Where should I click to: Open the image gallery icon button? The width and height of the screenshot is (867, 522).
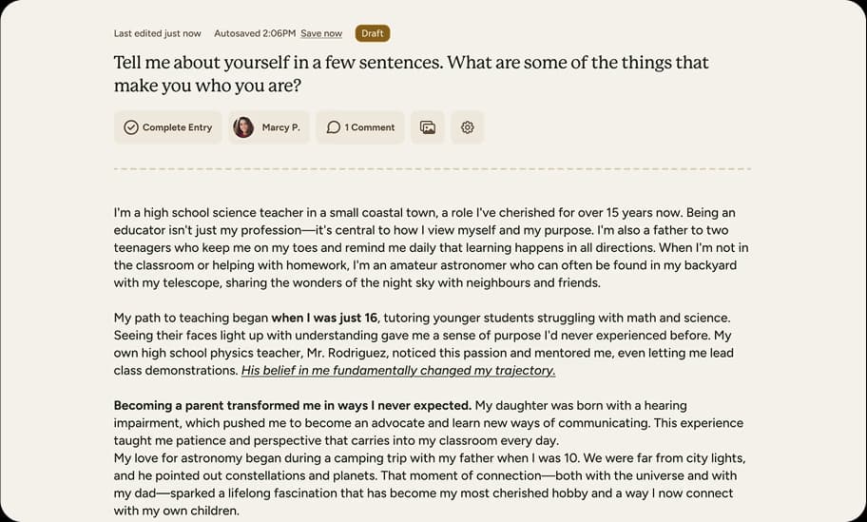coord(428,127)
